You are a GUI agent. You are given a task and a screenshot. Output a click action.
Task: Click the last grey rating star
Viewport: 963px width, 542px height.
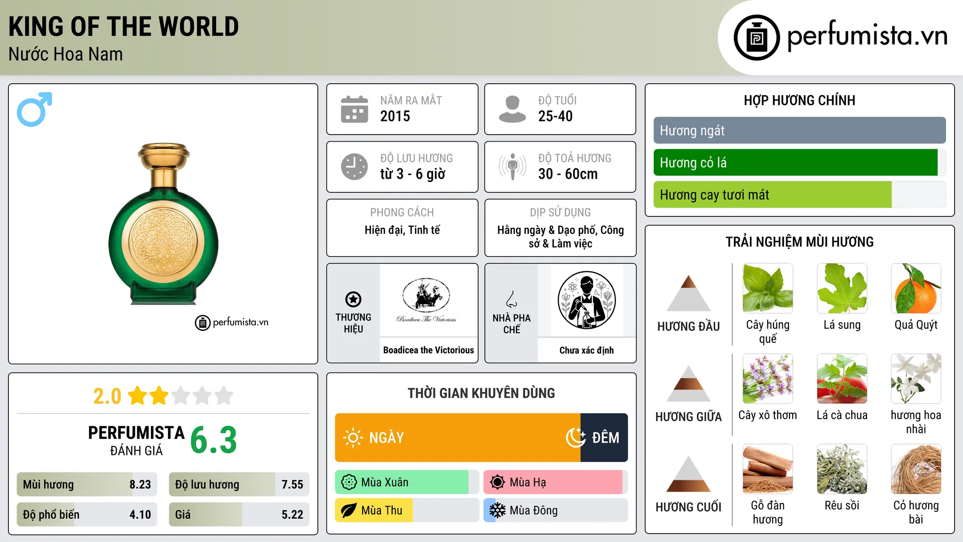[224, 396]
